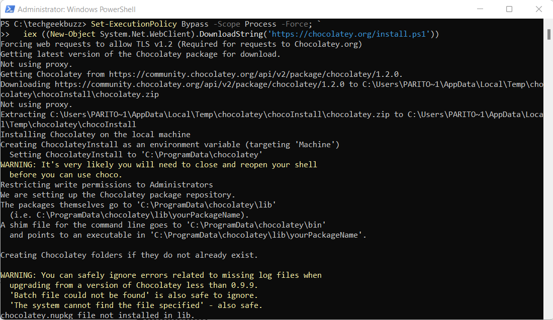Click "'The system cannot find the file specified'" line
This screenshot has width=553, height=320.
pyautogui.click(x=136, y=305)
